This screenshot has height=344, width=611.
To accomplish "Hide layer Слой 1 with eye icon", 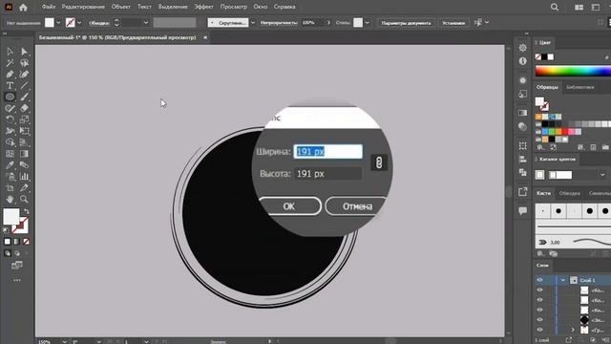I will pyautogui.click(x=539, y=280).
